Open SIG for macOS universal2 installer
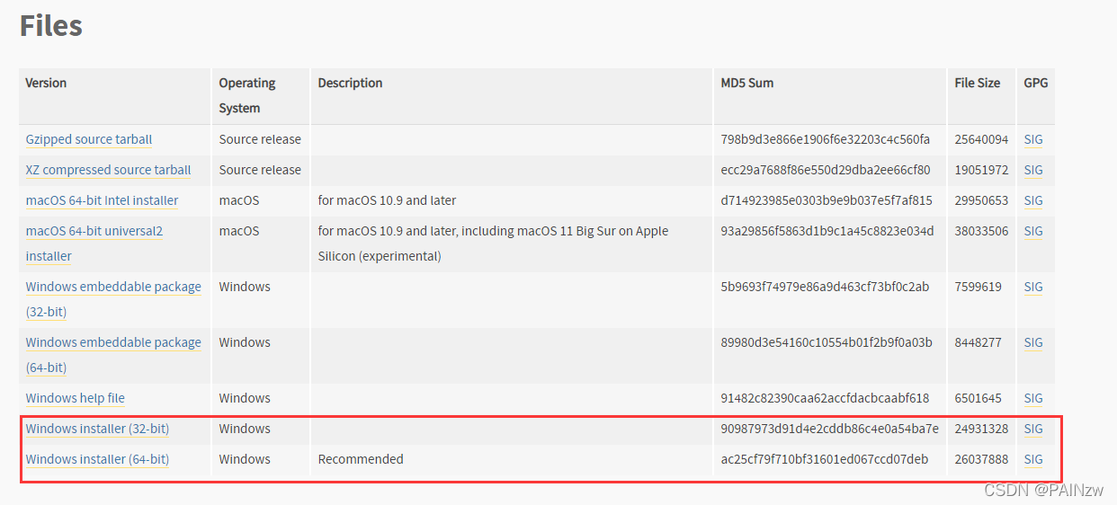Viewport: 1117px width, 505px height. [1033, 231]
